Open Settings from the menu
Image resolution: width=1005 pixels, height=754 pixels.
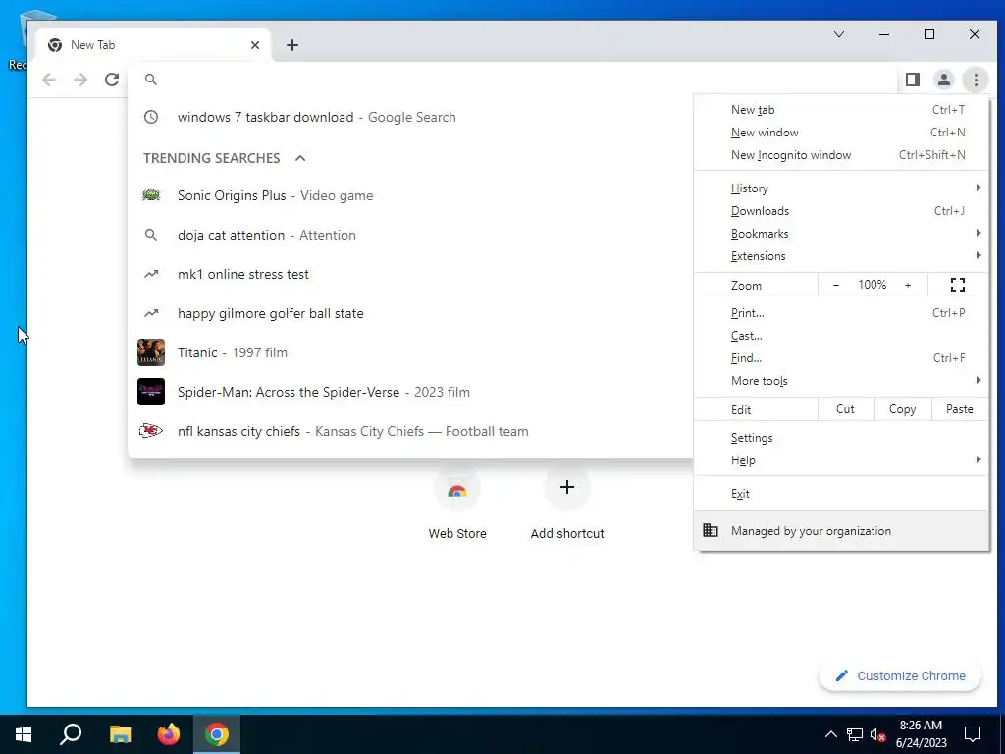pyautogui.click(x=841, y=438)
